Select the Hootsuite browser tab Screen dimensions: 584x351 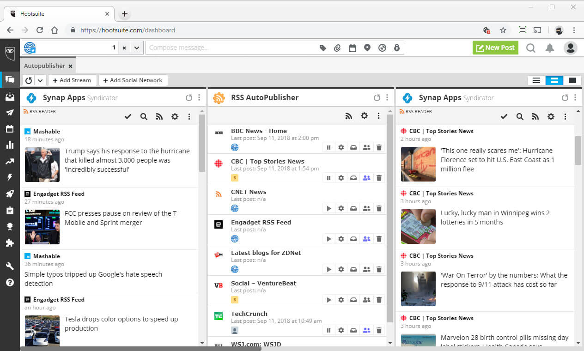(59, 14)
